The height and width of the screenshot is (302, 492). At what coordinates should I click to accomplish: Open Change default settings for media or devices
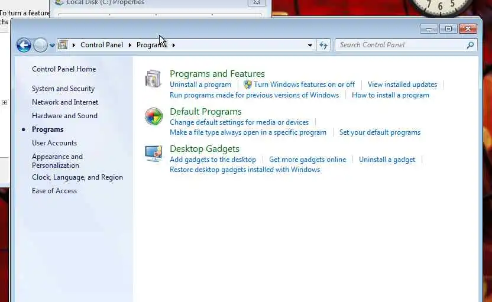[239, 122]
